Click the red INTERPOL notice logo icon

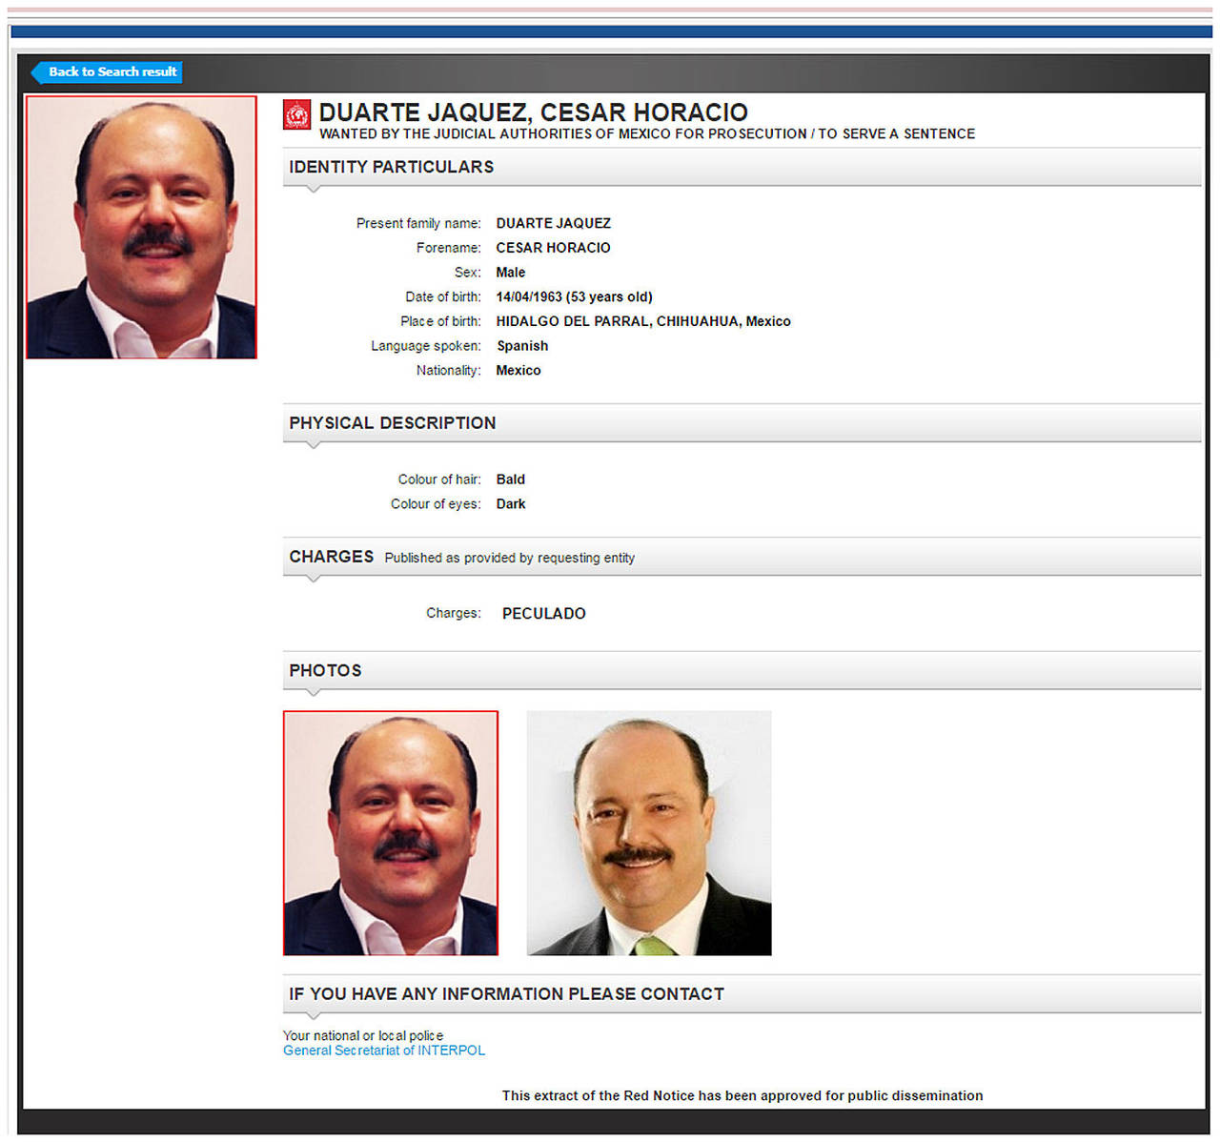[296, 115]
